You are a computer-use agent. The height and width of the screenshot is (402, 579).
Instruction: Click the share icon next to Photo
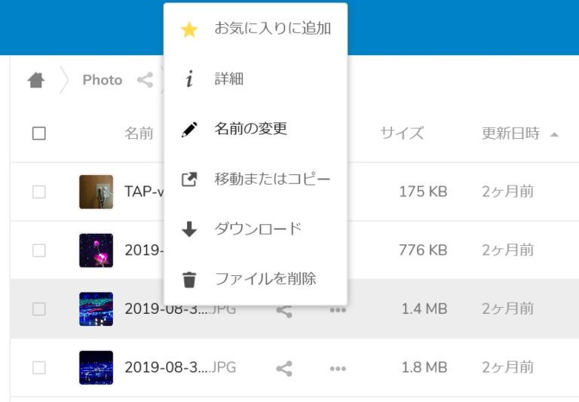[x=145, y=80]
